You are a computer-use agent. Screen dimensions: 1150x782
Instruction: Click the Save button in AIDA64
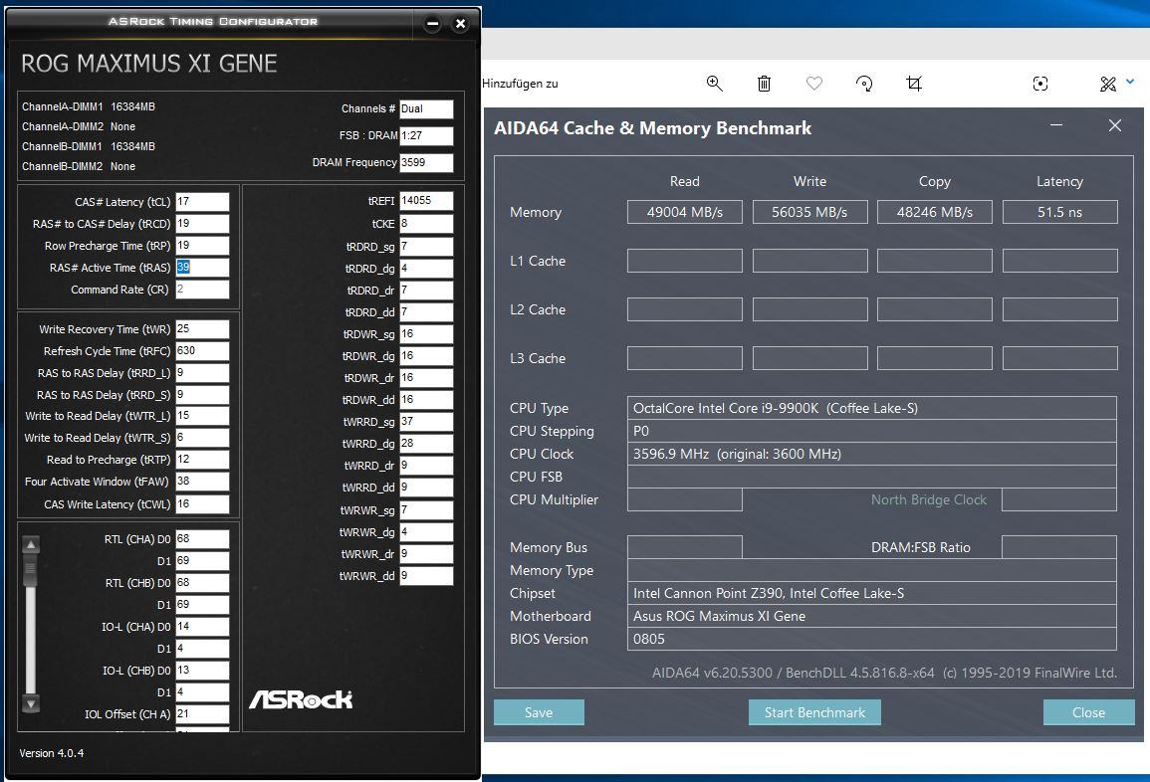(539, 712)
